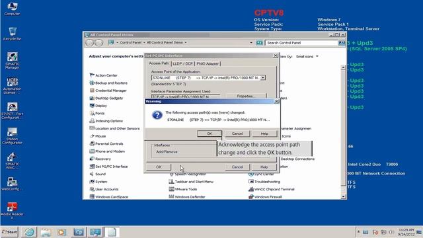Click the Control Panel breadcrumb segment

[131, 42]
